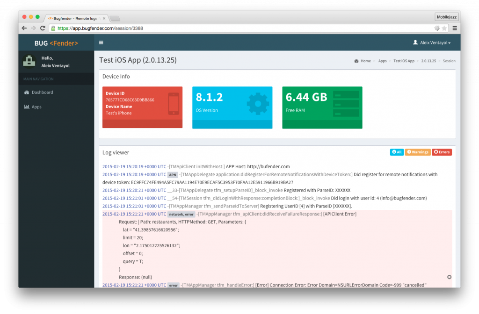Viewport: 479px width, 314px height.
Task: Click the server icon on Free RAM card
Action: 346,104
